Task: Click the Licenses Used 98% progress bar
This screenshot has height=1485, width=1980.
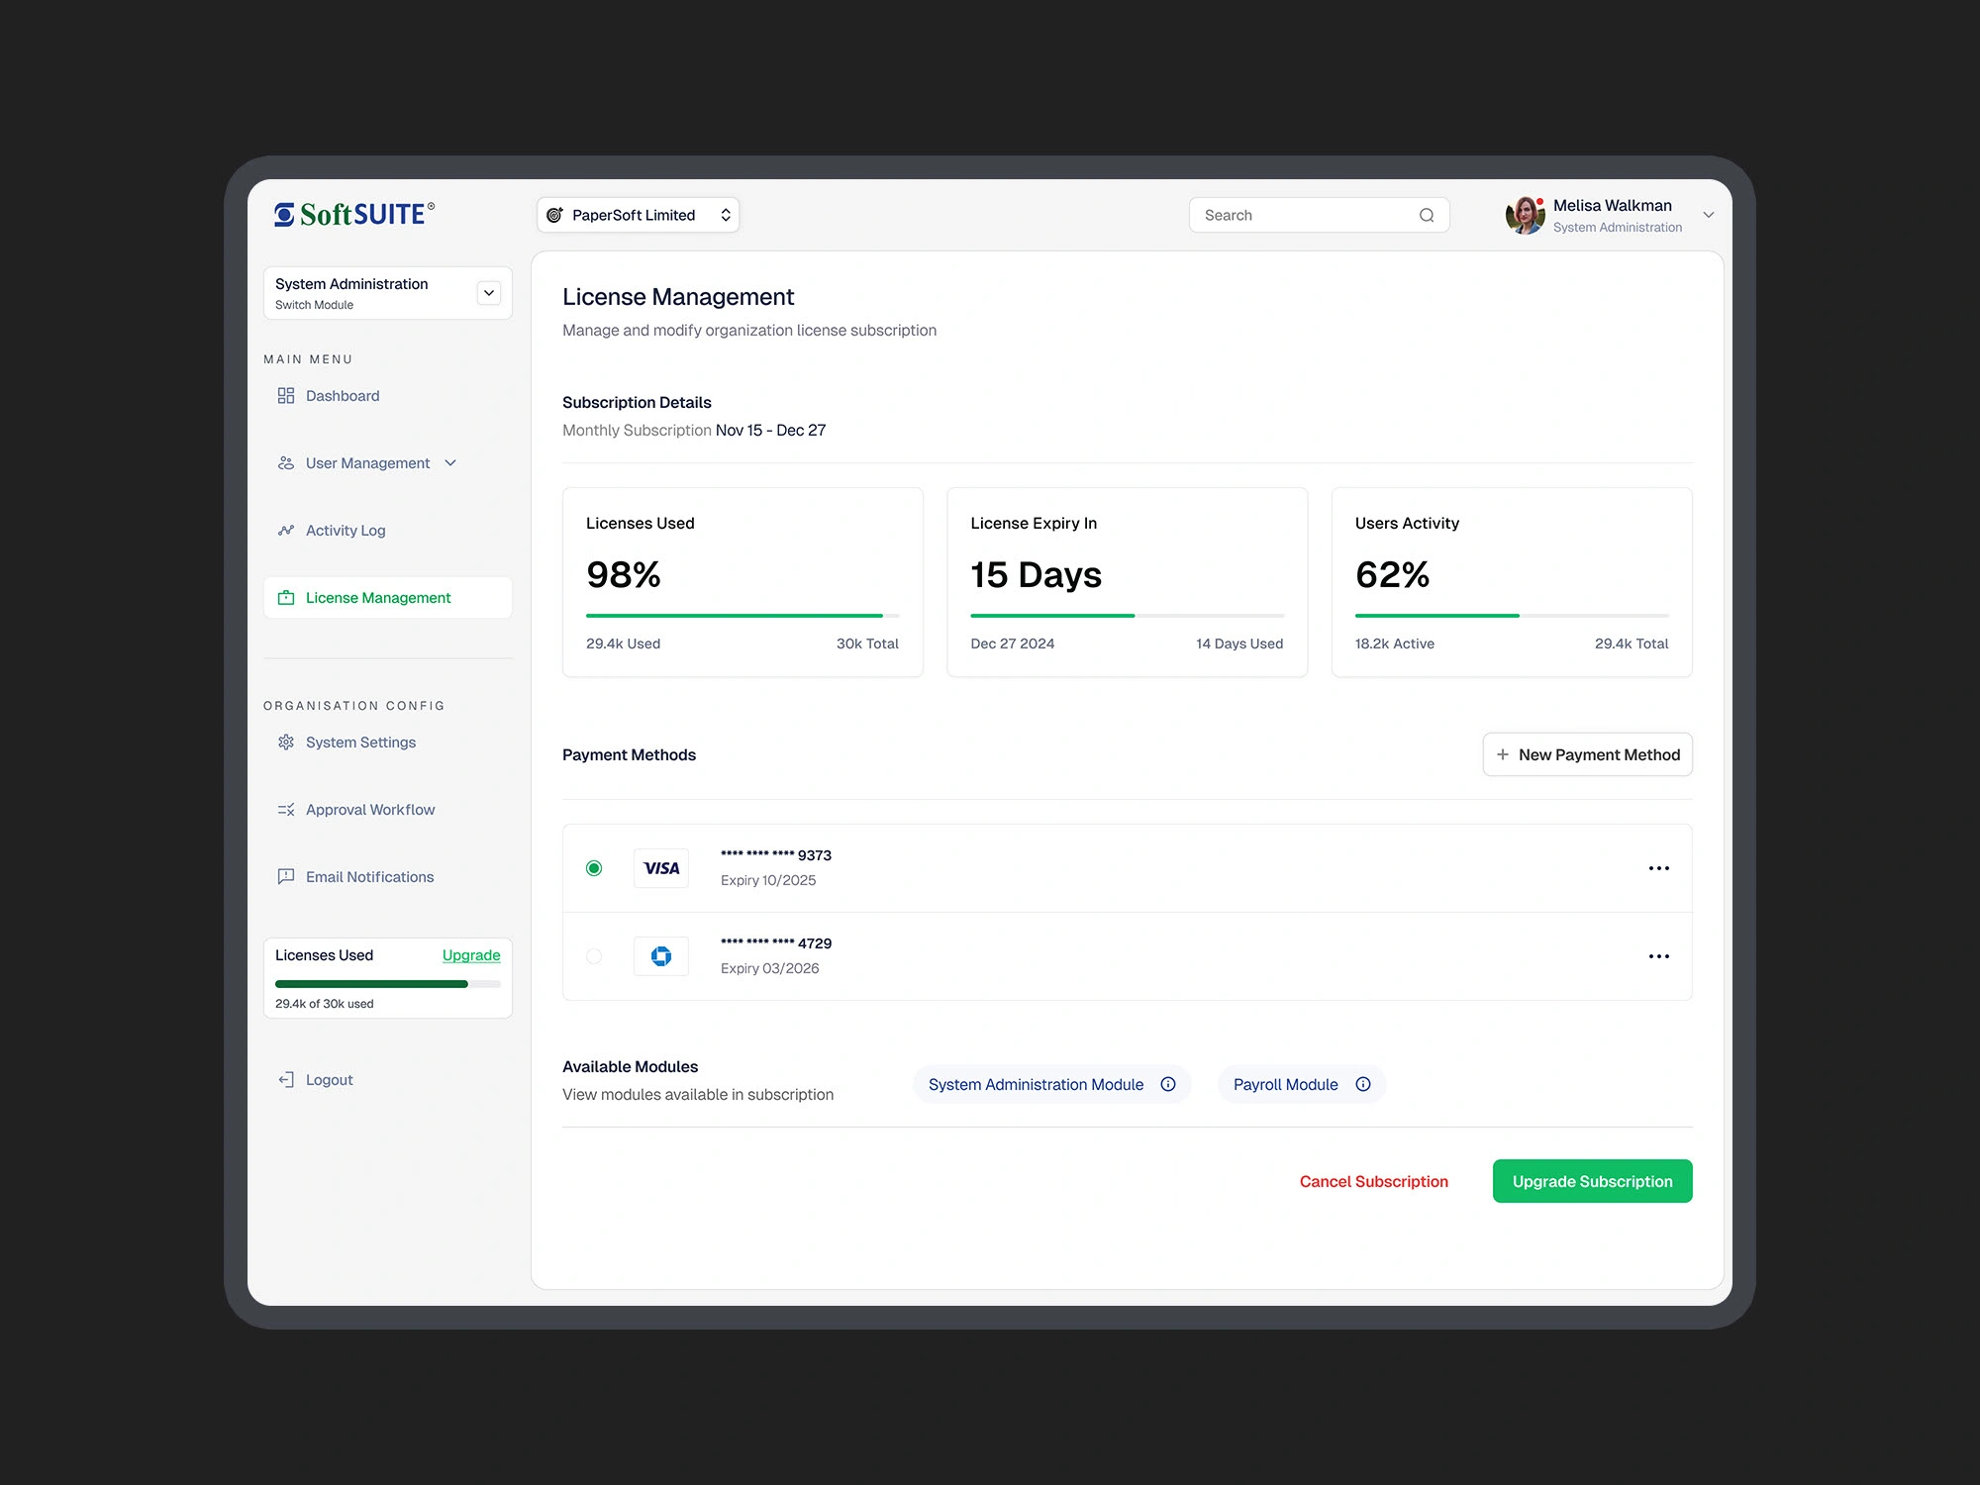Action: [742, 616]
